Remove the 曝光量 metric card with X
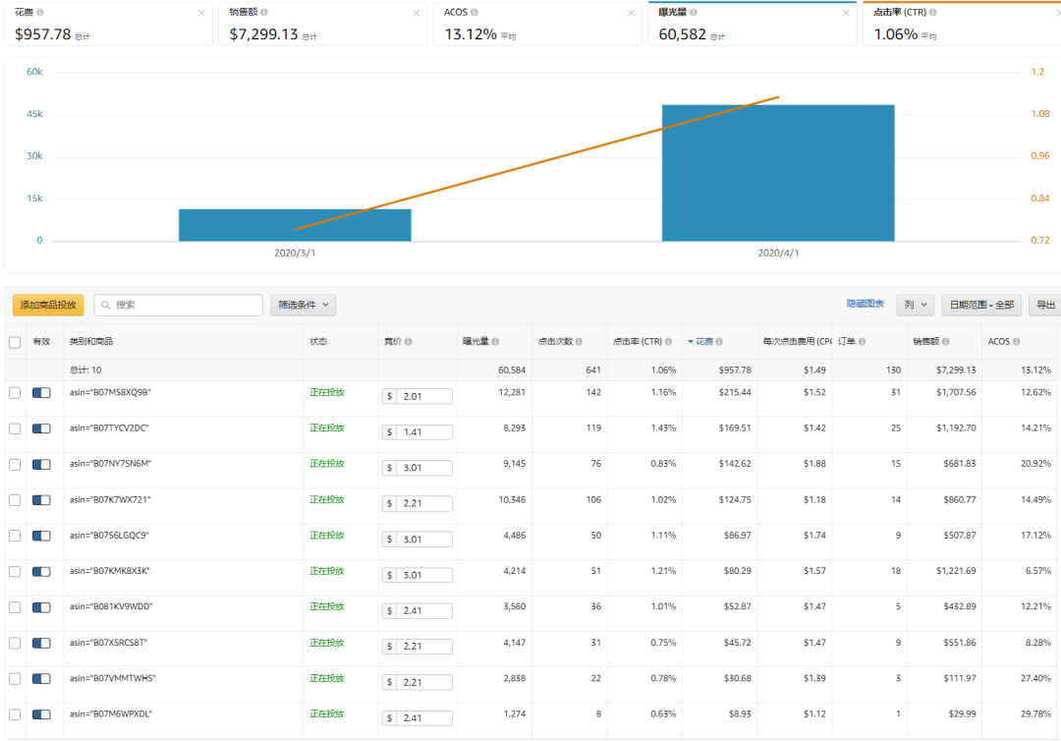This screenshot has width=1061, height=741. (x=846, y=13)
